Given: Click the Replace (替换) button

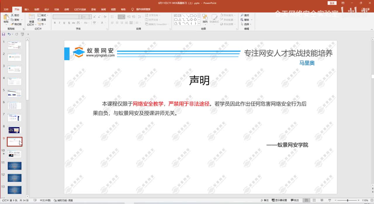Looking at the screenshot, I should pos(245,20).
